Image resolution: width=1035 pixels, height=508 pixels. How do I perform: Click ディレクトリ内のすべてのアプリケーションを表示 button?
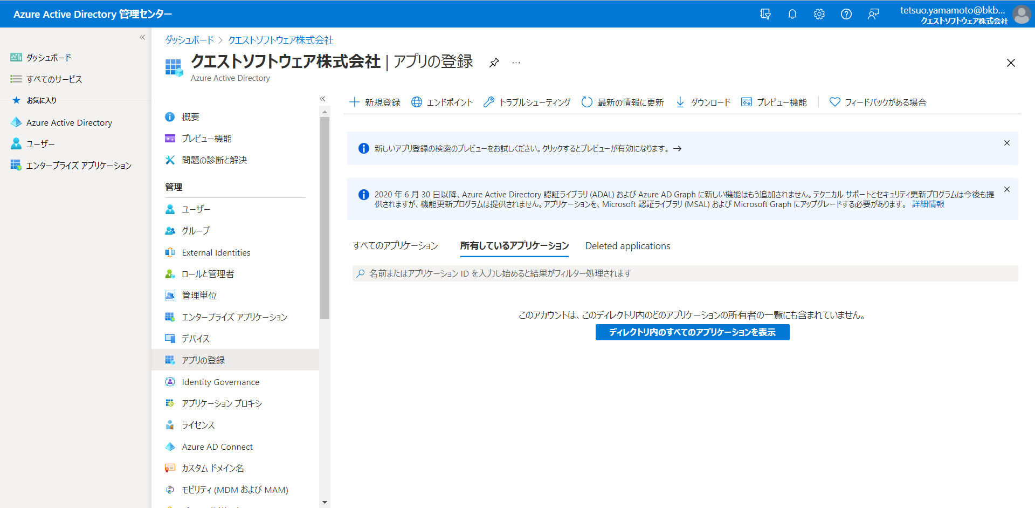[x=692, y=332]
